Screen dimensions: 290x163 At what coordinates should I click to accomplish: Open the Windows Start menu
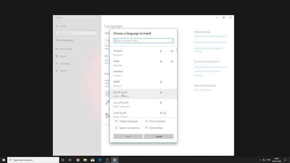click(4, 160)
